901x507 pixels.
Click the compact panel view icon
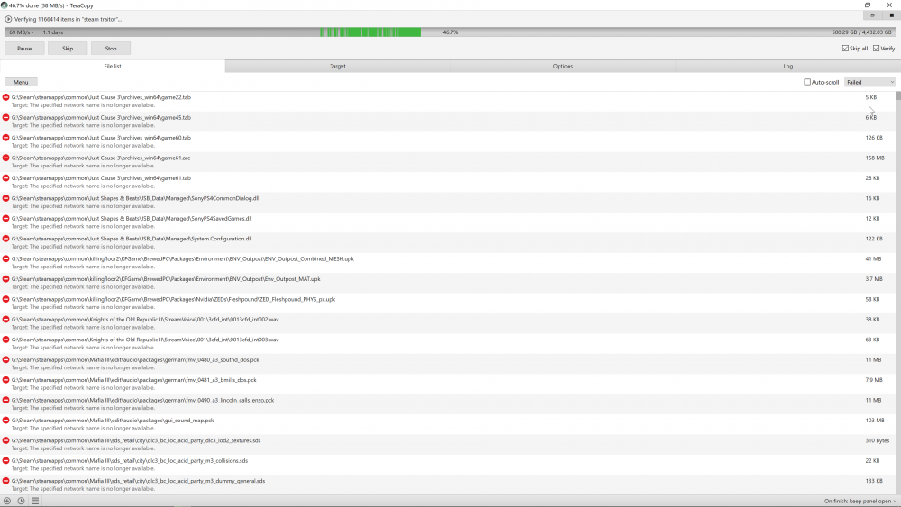pos(872,15)
